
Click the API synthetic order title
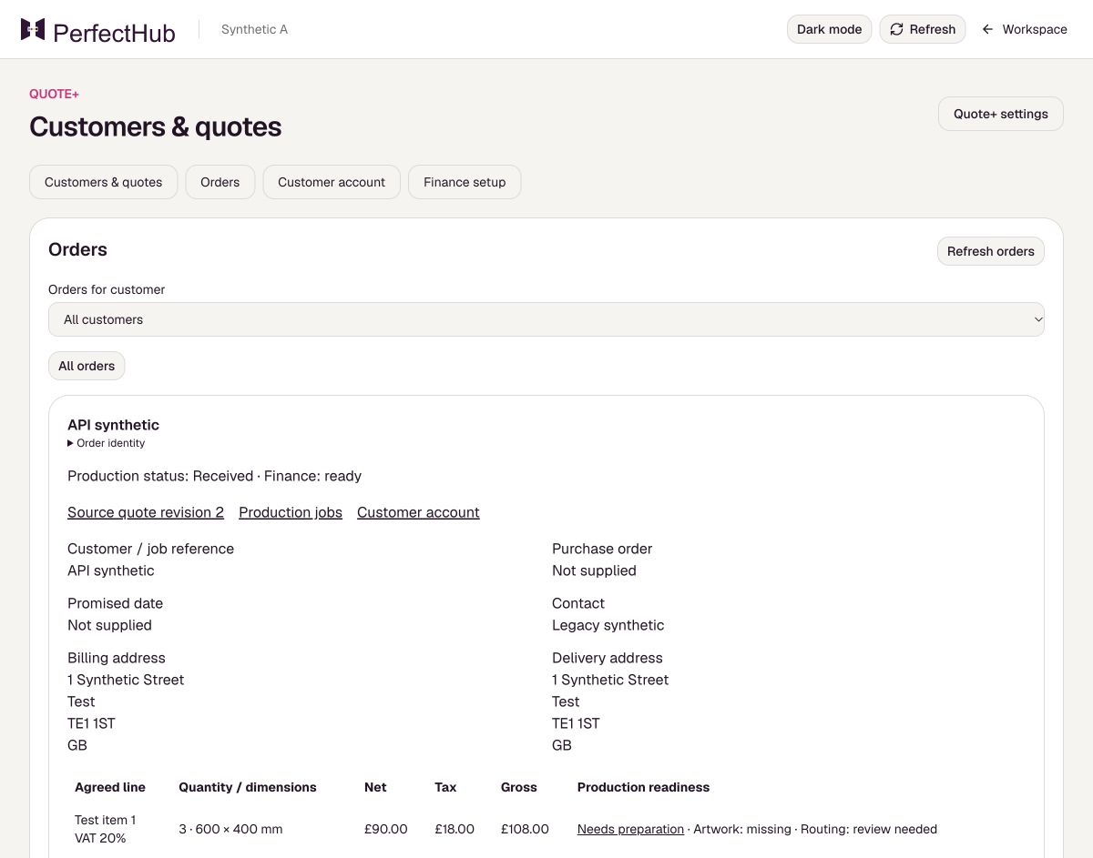point(113,425)
